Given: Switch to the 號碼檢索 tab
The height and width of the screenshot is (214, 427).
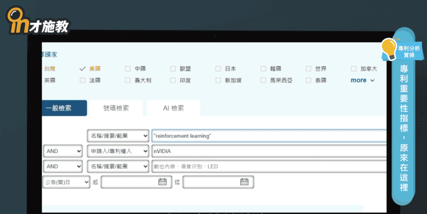Looking at the screenshot, I should pos(116,108).
